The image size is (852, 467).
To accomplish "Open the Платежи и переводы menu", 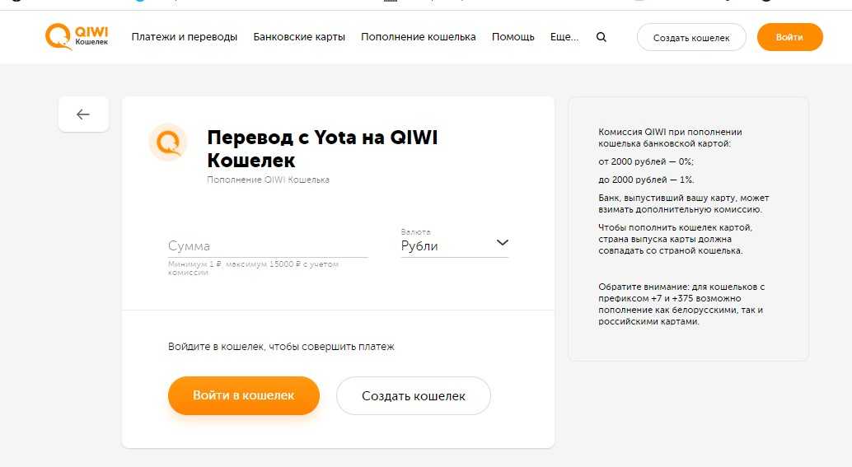I will (x=185, y=37).
